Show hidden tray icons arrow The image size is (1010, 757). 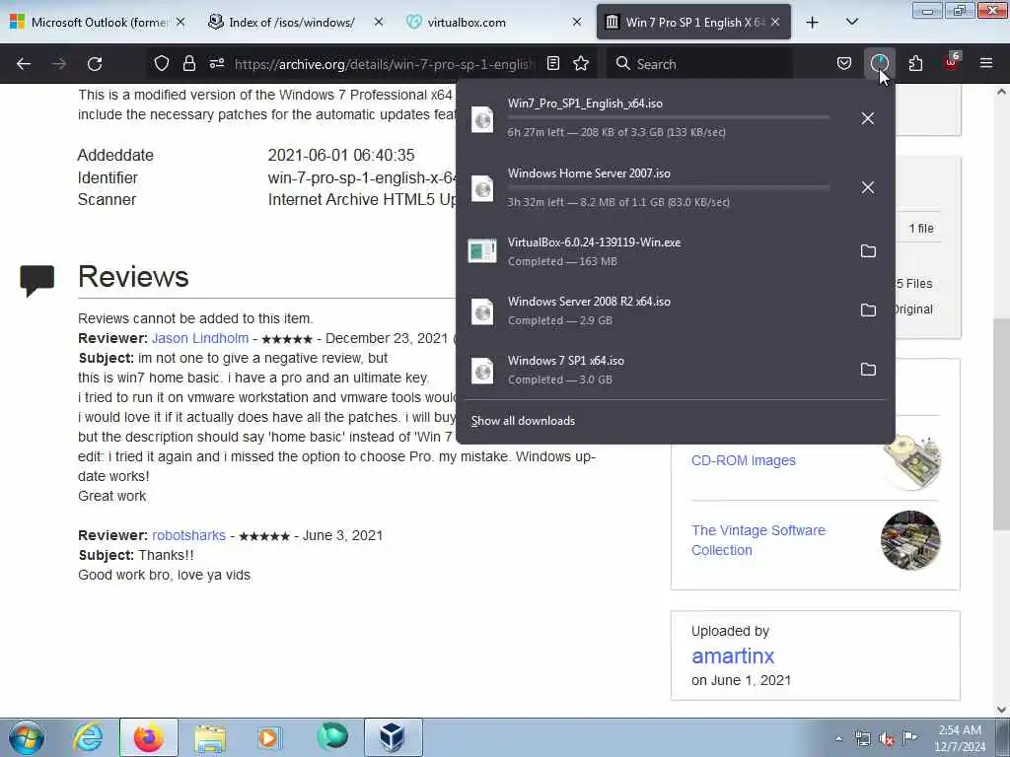838,738
